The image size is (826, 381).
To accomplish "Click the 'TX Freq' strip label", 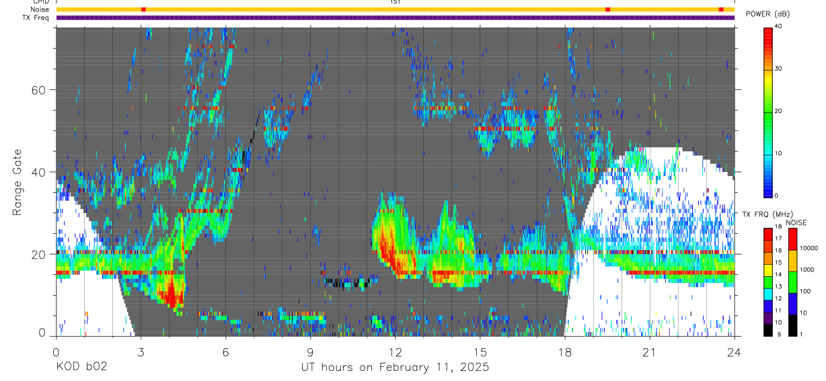I will (36, 17).
